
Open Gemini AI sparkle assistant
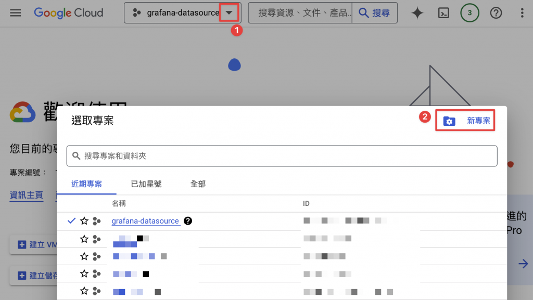tap(417, 13)
